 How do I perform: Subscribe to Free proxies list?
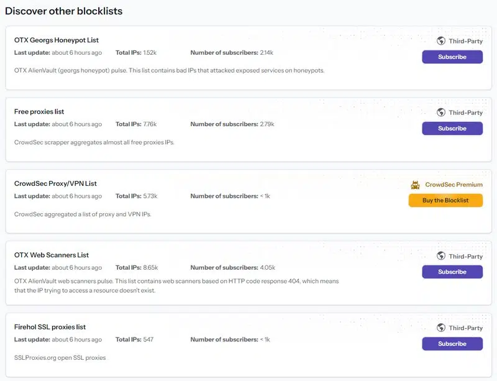(x=452, y=128)
